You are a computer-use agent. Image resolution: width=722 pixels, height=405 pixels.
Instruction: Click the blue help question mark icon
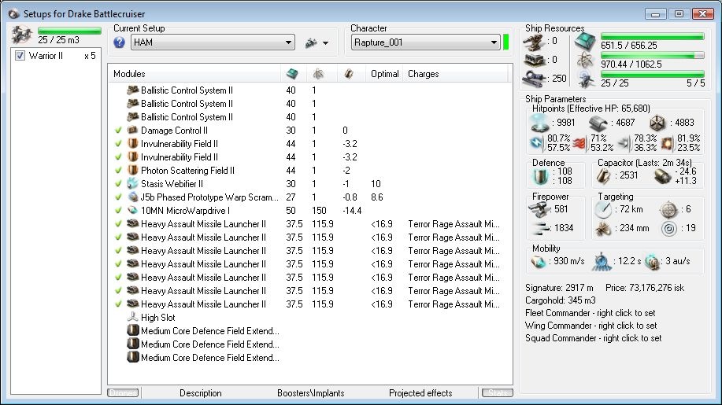[x=119, y=42]
